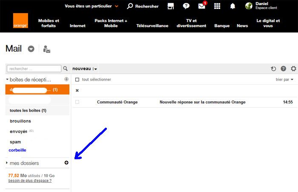Select the Communauté Orange message checkbox
The height and width of the screenshot is (192, 298).
click(77, 102)
